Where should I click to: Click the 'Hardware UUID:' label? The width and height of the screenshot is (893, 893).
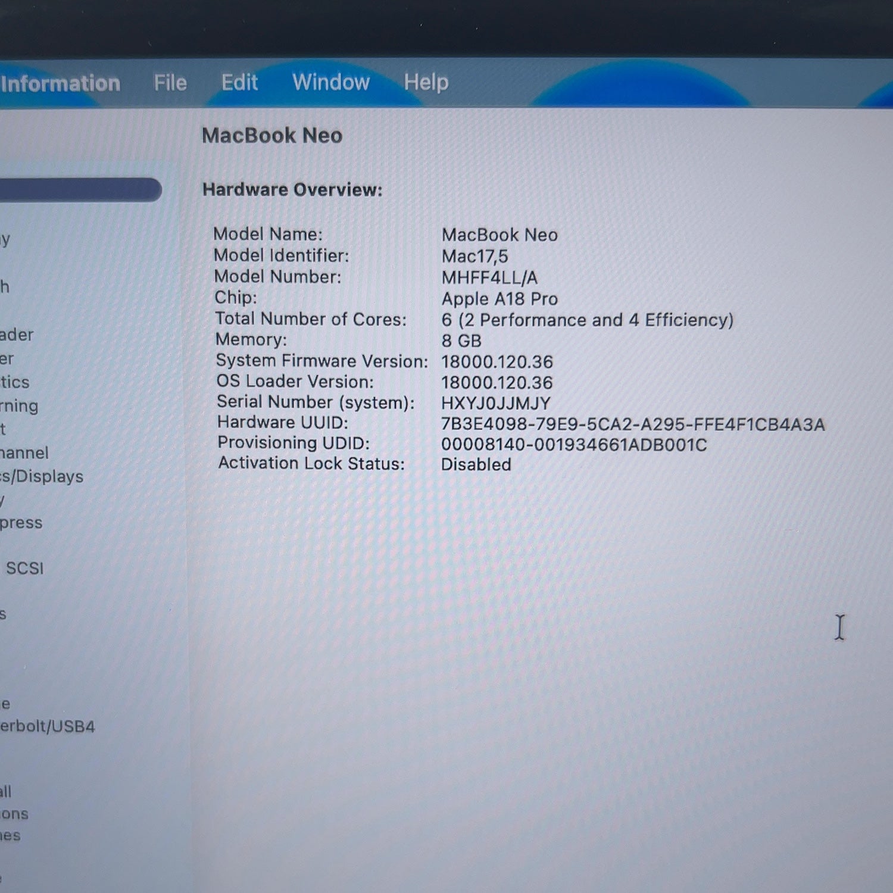coord(283,423)
